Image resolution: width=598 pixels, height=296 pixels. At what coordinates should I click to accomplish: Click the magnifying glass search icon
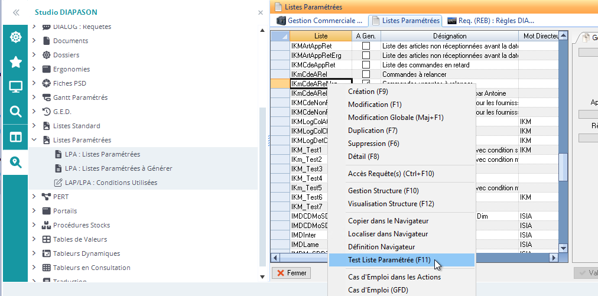pos(15,112)
